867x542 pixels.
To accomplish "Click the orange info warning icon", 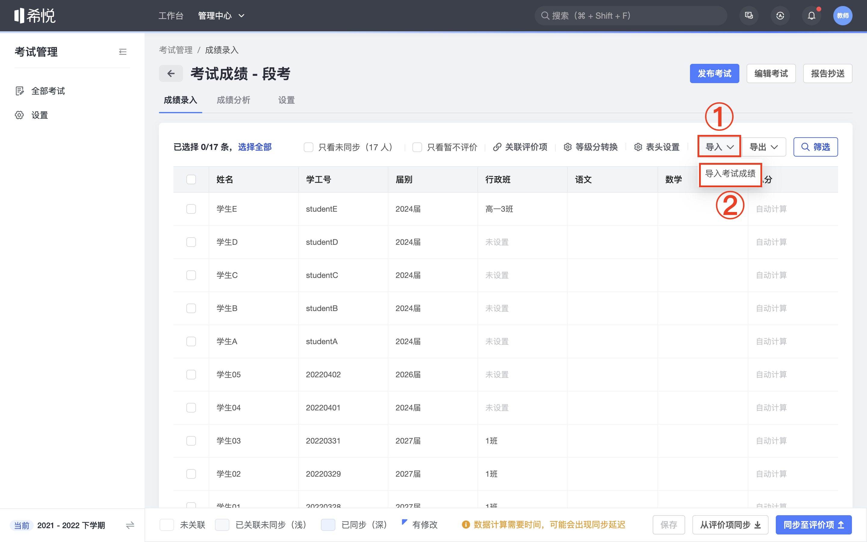I will point(466,525).
